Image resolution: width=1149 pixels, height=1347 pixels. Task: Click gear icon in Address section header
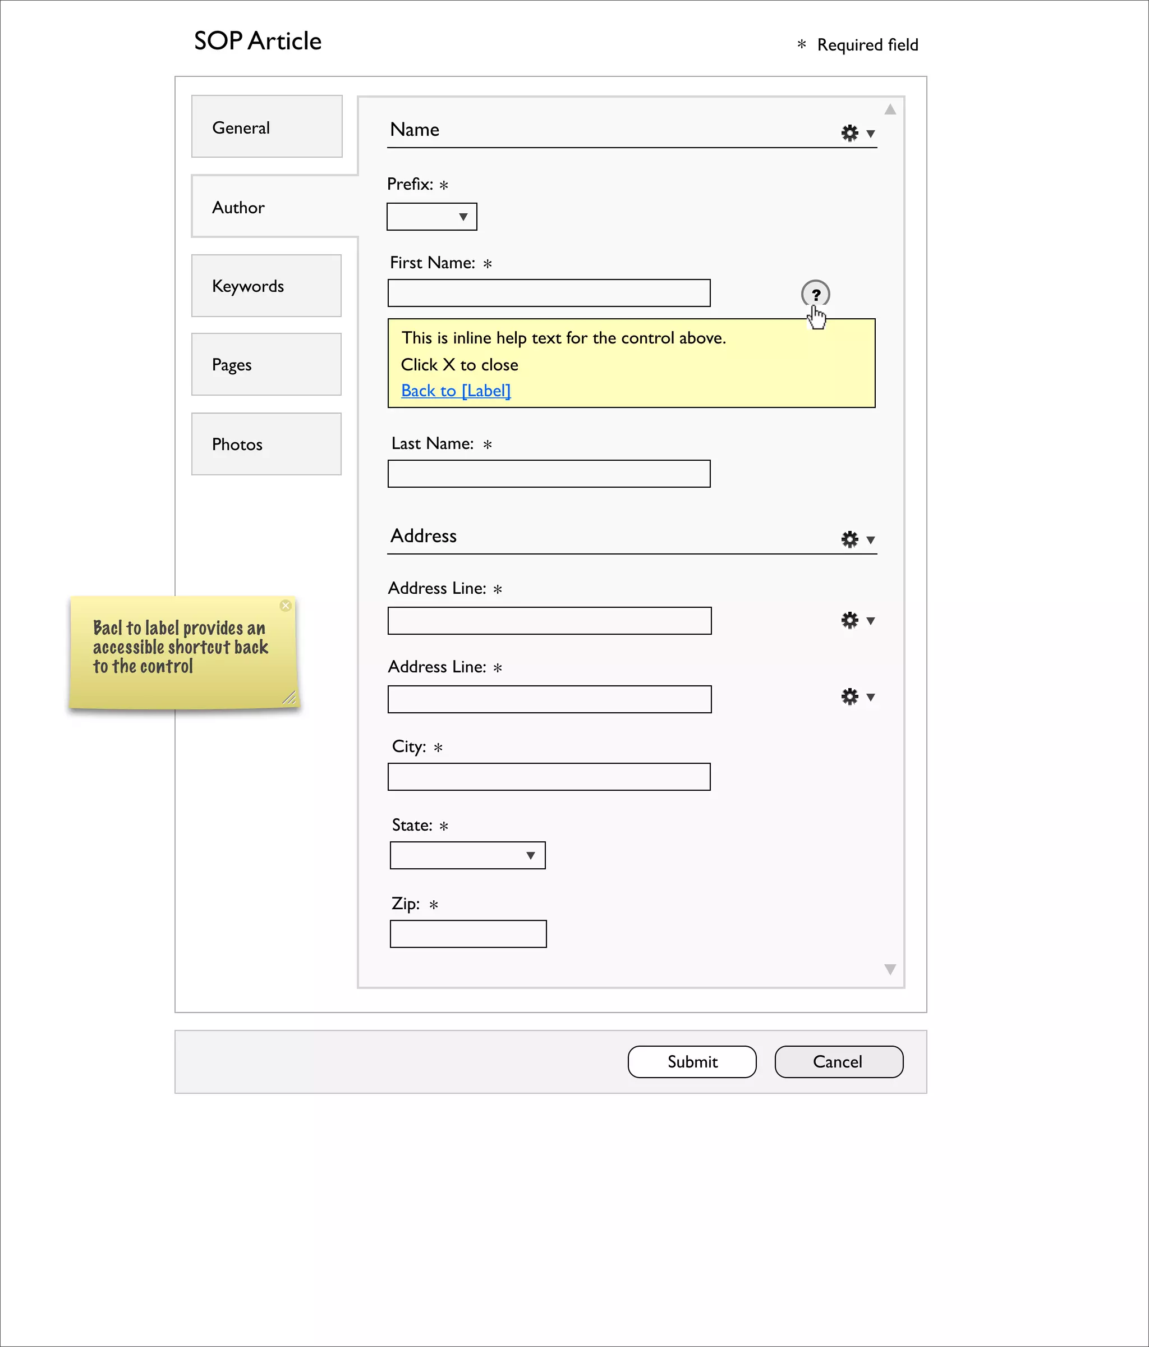pyautogui.click(x=849, y=539)
